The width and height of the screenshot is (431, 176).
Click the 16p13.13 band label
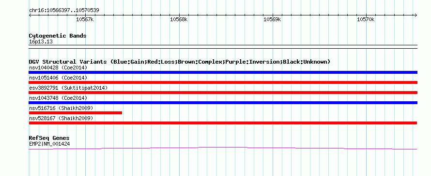pos(41,42)
